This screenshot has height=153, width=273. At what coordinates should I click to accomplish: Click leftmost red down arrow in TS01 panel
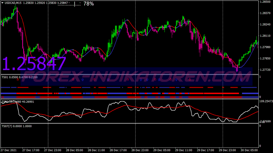[18, 79]
